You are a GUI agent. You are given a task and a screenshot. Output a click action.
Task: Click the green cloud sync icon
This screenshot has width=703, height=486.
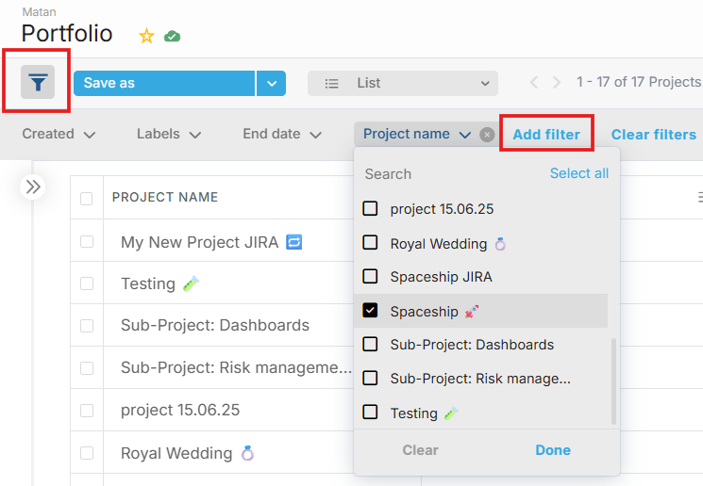(x=172, y=36)
